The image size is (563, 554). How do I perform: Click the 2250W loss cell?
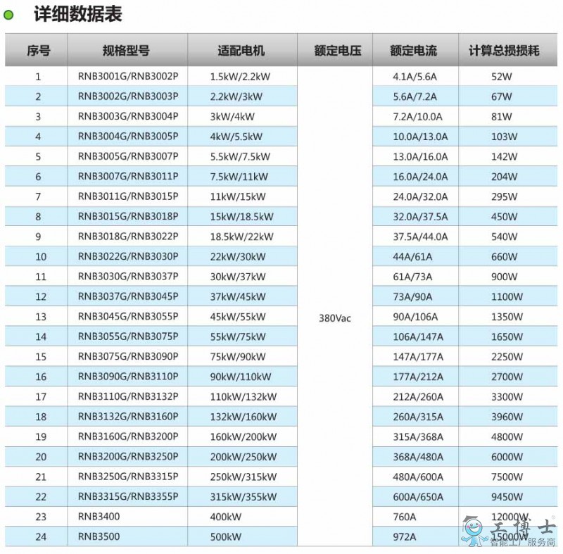click(x=507, y=356)
